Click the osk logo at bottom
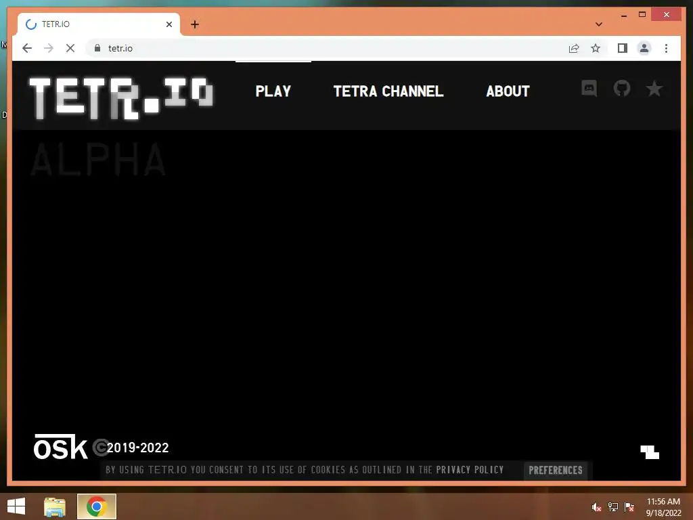 [60, 447]
